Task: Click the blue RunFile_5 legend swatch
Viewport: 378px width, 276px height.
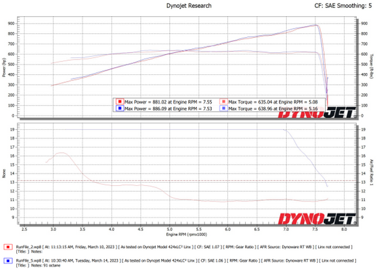Action: point(8,261)
